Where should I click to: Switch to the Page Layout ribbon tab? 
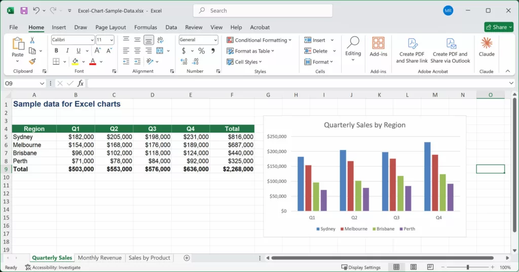[110, 27]
